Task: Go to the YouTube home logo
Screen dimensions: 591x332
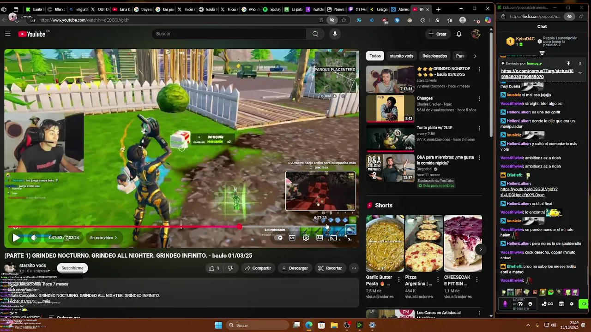Action: pos(32,34)
